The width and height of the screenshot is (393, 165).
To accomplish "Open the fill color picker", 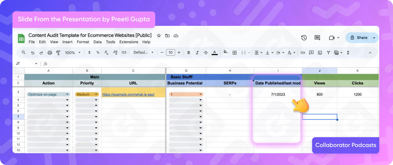I will click(x=225, y=52).
